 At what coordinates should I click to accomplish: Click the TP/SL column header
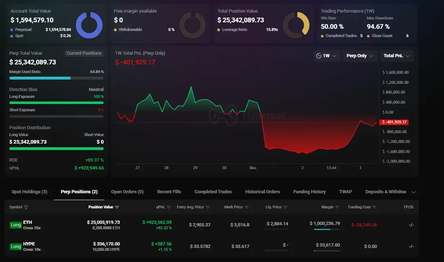tap(409, 207)
